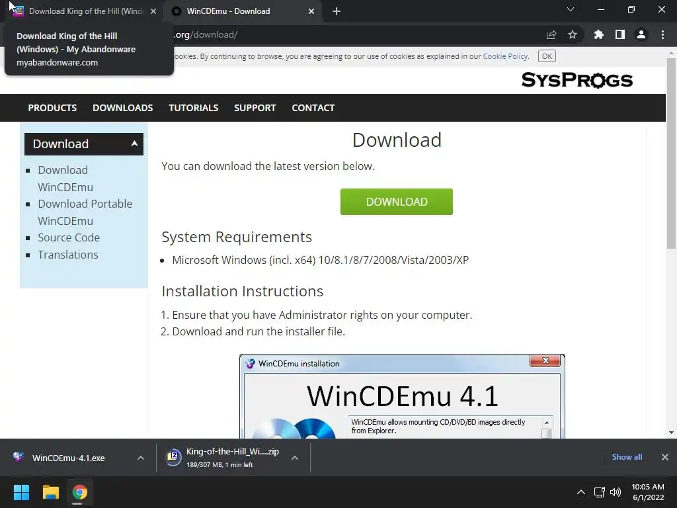Open the WinCDEmu-4.1.exe download item
Screen dimensions: 677x508
pos(68,458)
